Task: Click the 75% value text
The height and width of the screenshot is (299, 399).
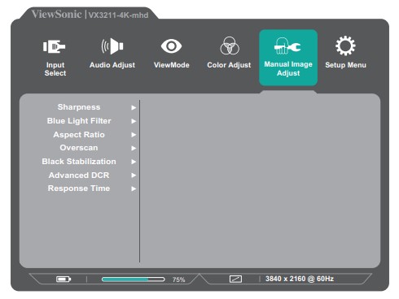Action: coord(178,279)
